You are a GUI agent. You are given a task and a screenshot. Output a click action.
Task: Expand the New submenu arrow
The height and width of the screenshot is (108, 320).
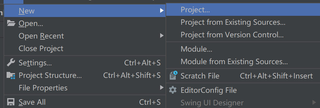tap(162, 10)
